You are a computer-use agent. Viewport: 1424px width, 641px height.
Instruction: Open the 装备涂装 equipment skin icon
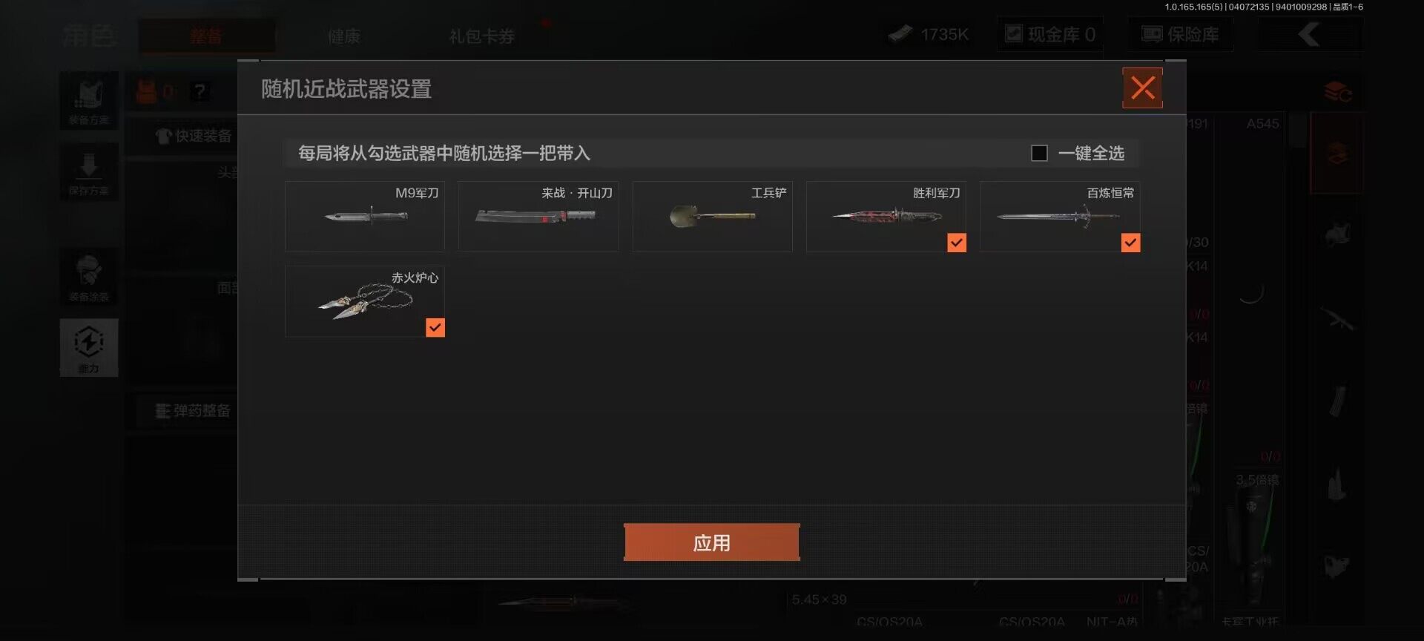click(89, 277)
